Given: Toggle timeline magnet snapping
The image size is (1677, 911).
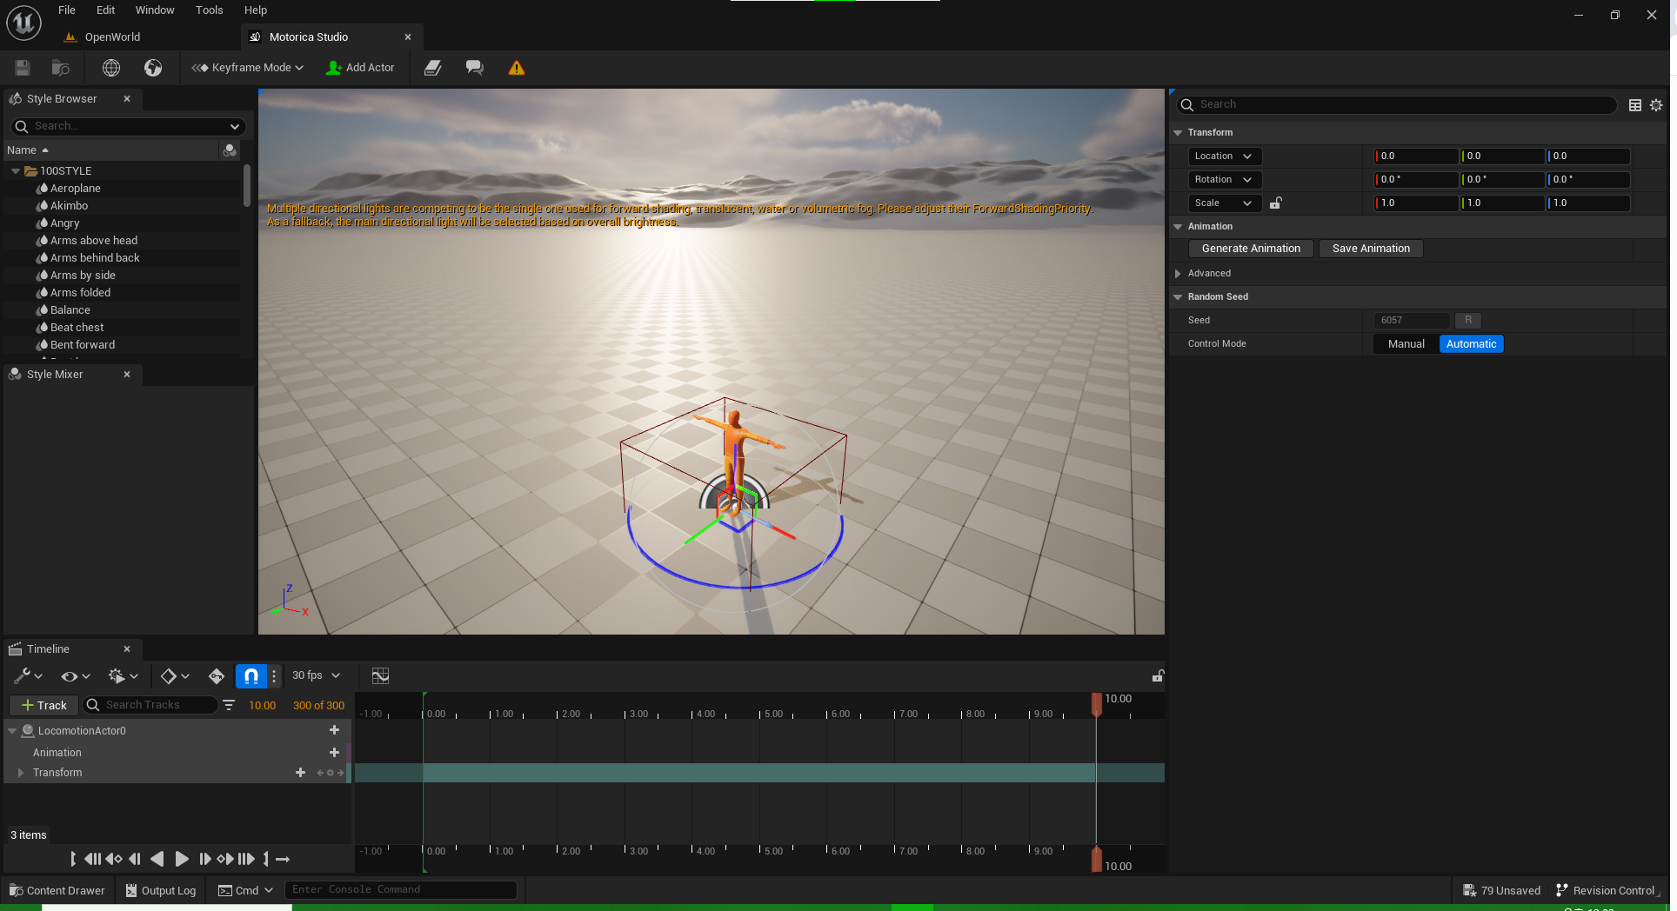Looking at the screenshot, I should tap(251, 676).
